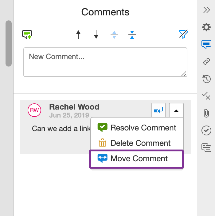Click the add new comment icon

tap(27, 34)
